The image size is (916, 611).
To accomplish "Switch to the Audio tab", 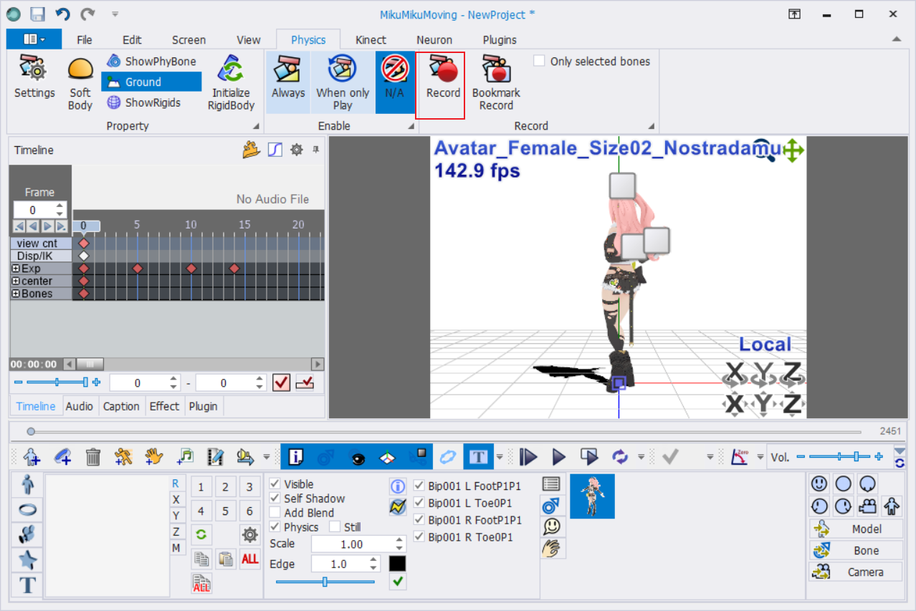I will click(79, 406).
